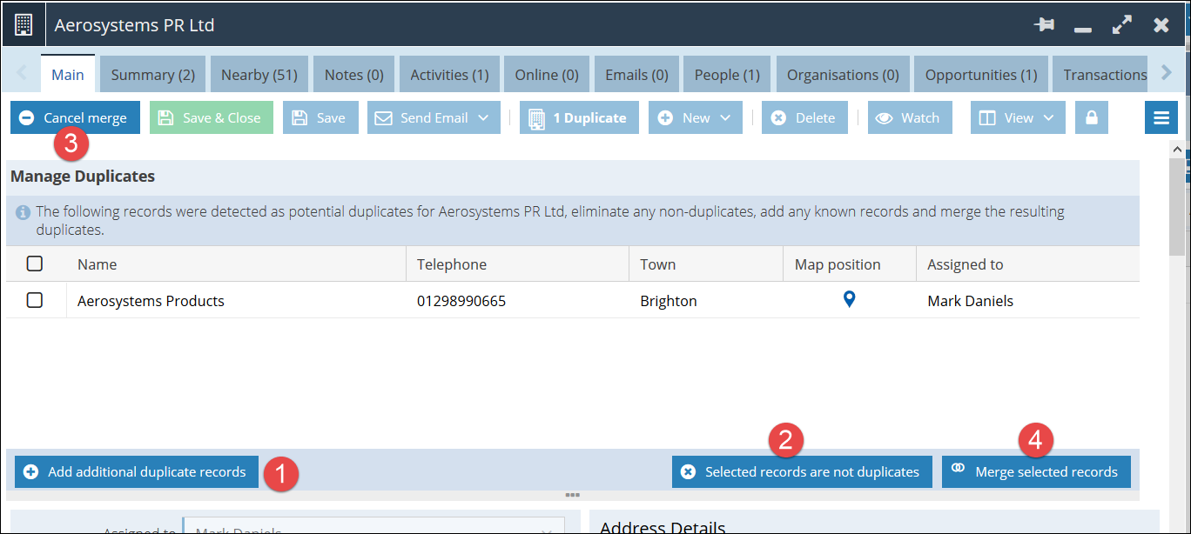Viewport: 1191px width, 534px height.
Task: Click the 1 Duplicate button
Action: (x=579, y=118)
